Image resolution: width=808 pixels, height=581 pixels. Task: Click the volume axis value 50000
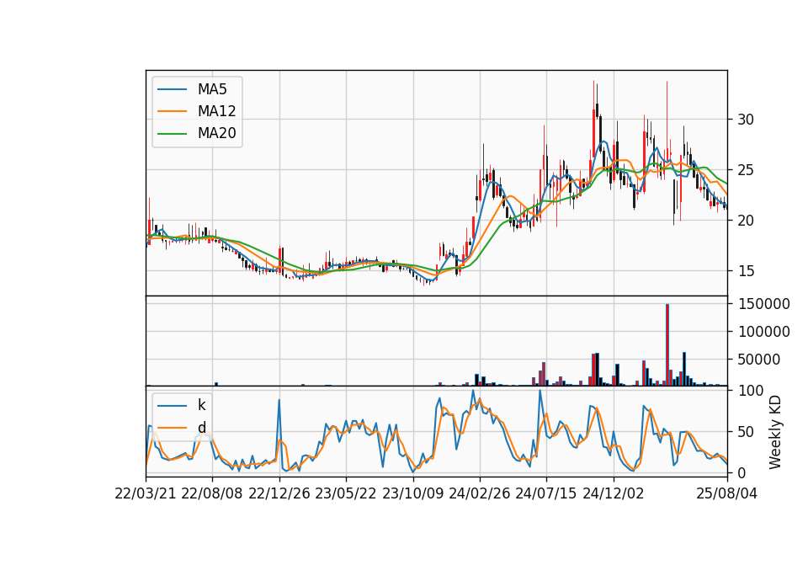(759, 360)
